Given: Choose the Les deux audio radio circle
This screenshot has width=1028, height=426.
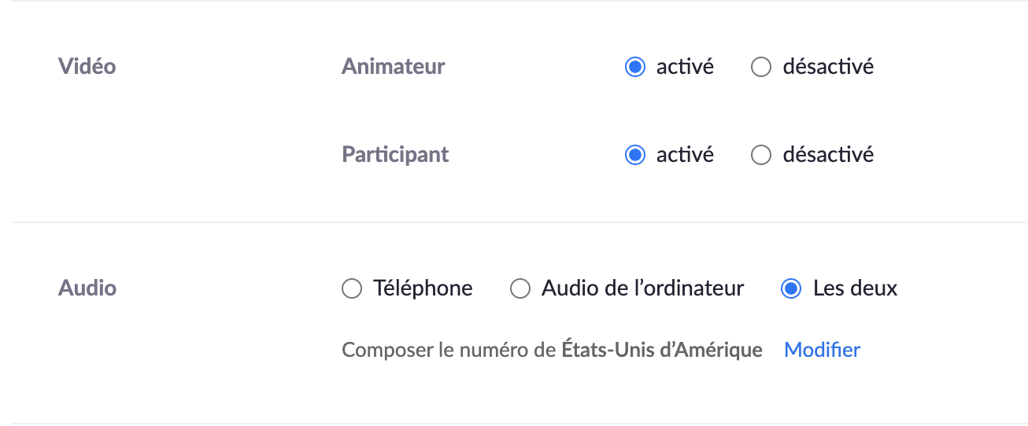Looking at the screenshot, I should pyautogui.click(x=790, y=288).
